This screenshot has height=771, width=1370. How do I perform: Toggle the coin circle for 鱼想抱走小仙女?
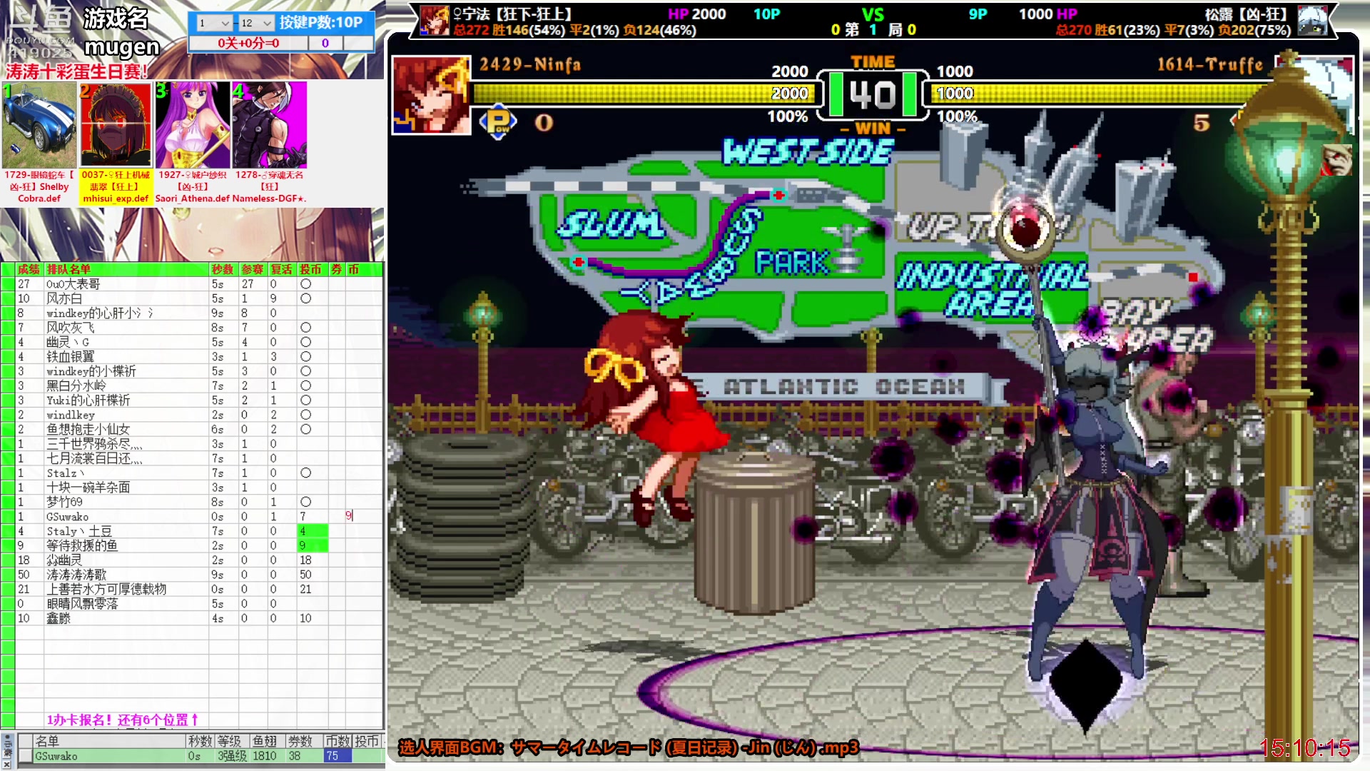tap(305, 429)
